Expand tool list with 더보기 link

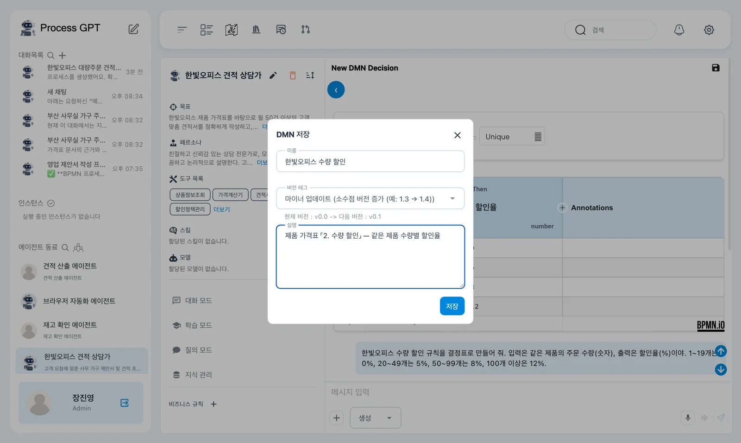[221, 209]
